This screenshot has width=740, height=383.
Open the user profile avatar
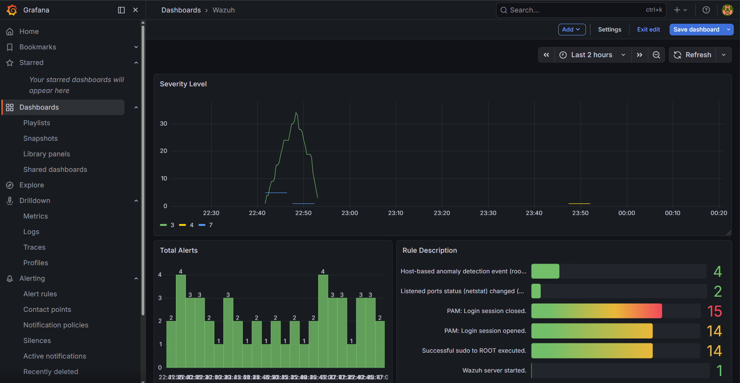pos(727,10)
